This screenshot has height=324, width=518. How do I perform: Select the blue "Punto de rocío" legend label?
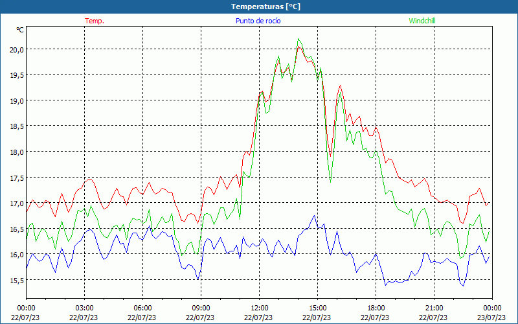(x=258, y=21)
